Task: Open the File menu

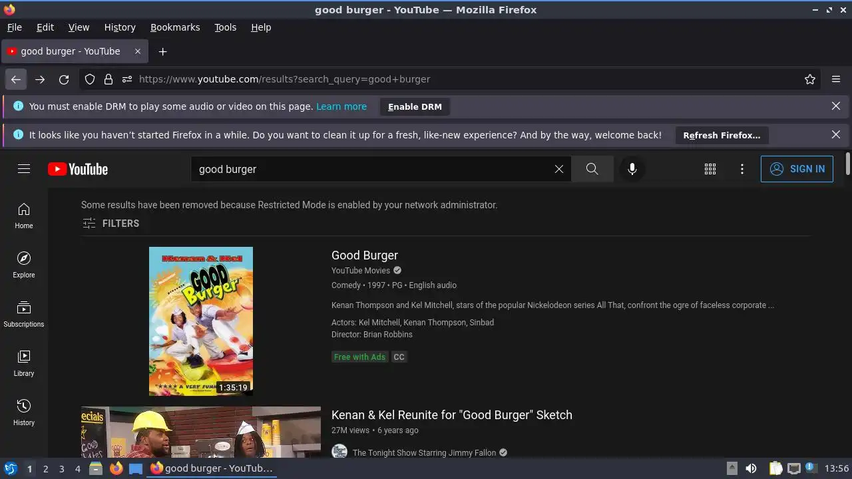Action: coord(15,27)
